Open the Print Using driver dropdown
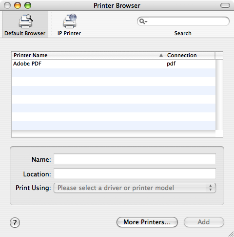Viewport: 234px width, 237px height. 135,188
